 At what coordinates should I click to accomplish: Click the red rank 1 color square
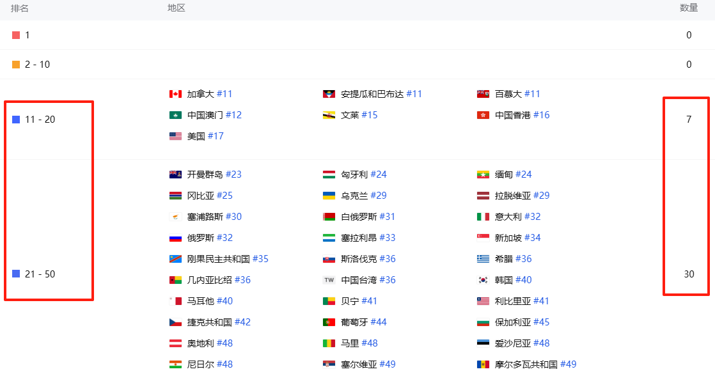click(x=16, y=35)
